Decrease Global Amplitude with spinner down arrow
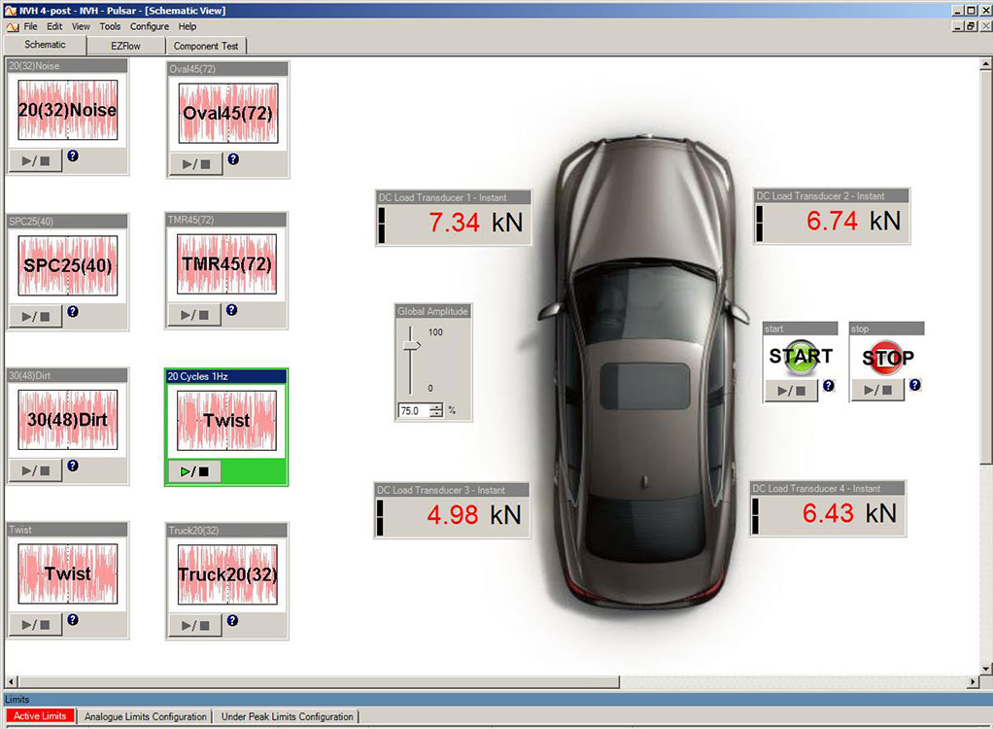The image size is (993, 729). pyautogui.click(x=436, y=415)
